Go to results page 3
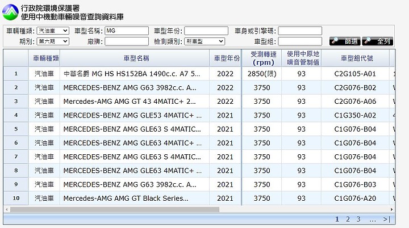 pyautogui.click(x=358, y=219)
